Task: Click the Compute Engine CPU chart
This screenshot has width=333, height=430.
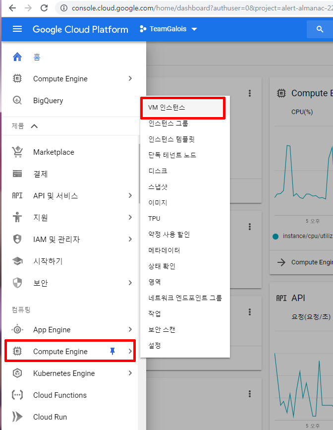Action: pyautogui.click(x=304, y=172)
